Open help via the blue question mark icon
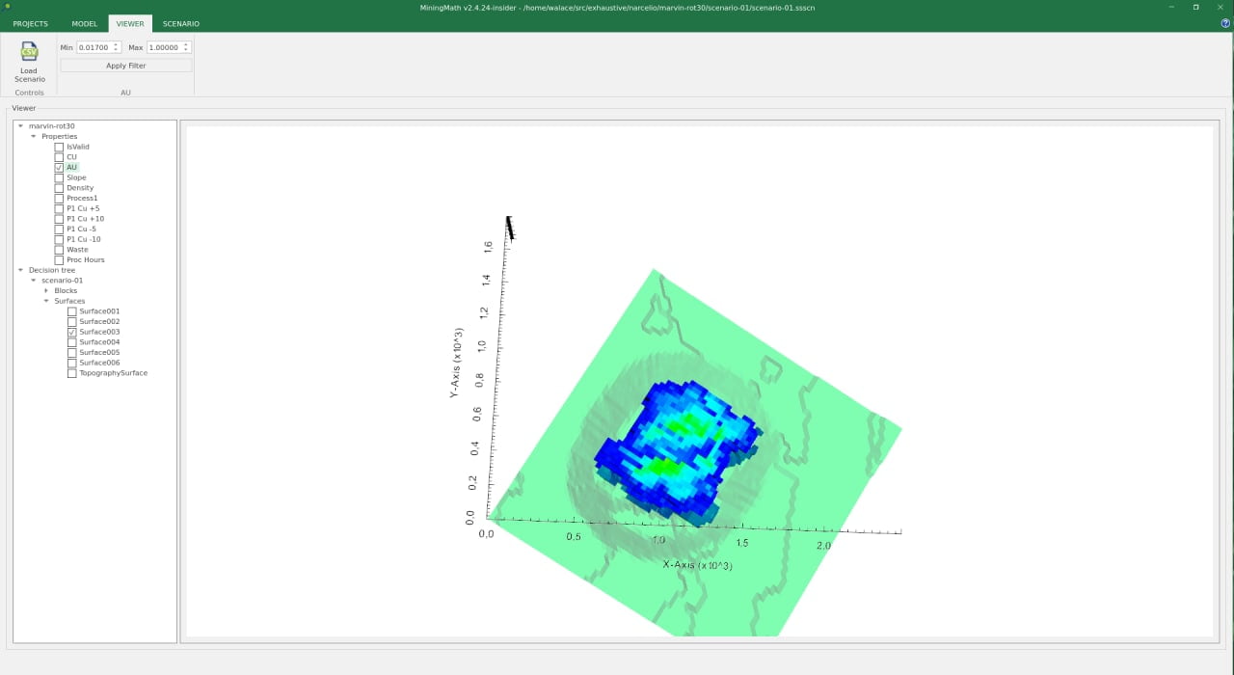1234x675 pixels. (1225, 23)
